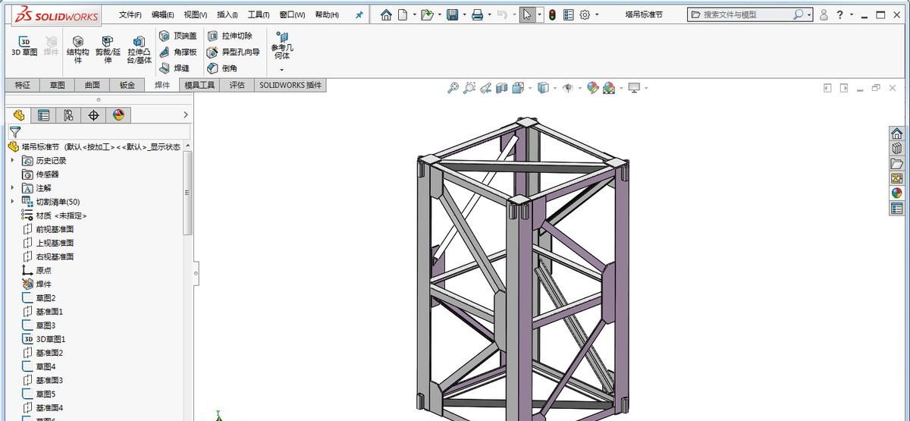Viewport: 910px width, 421px height.
Task: Select 材质 <未指定> in the tree
Action: pyautogui.click(x=54, y=215)
